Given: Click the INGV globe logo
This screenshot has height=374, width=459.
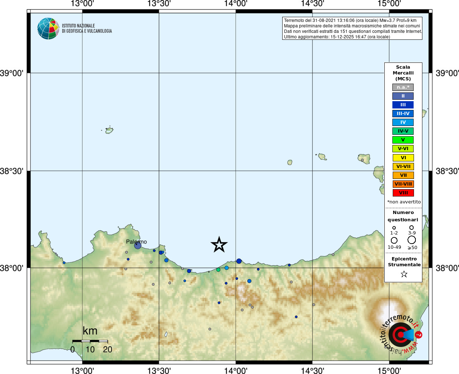Looking at the screenshot, I should point(48,28).
